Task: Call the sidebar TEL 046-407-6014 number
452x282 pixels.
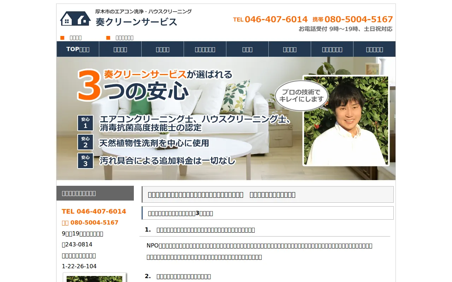Action: pyautogui.click(x=94, y=211)
